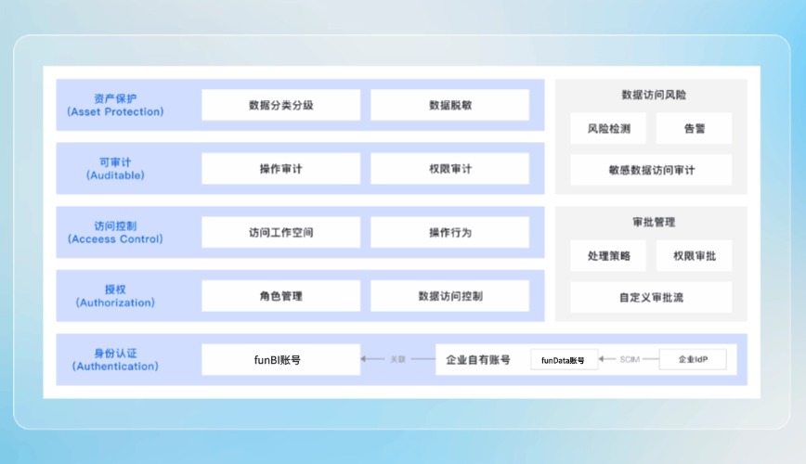Click the 风险检测 box
806x464 pixels.
[x=608, y=128]
